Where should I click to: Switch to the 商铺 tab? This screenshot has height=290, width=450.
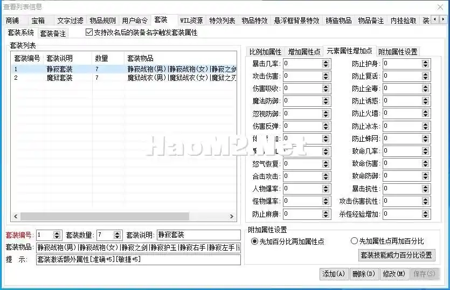pyautogui.click(x=12, y=20)
